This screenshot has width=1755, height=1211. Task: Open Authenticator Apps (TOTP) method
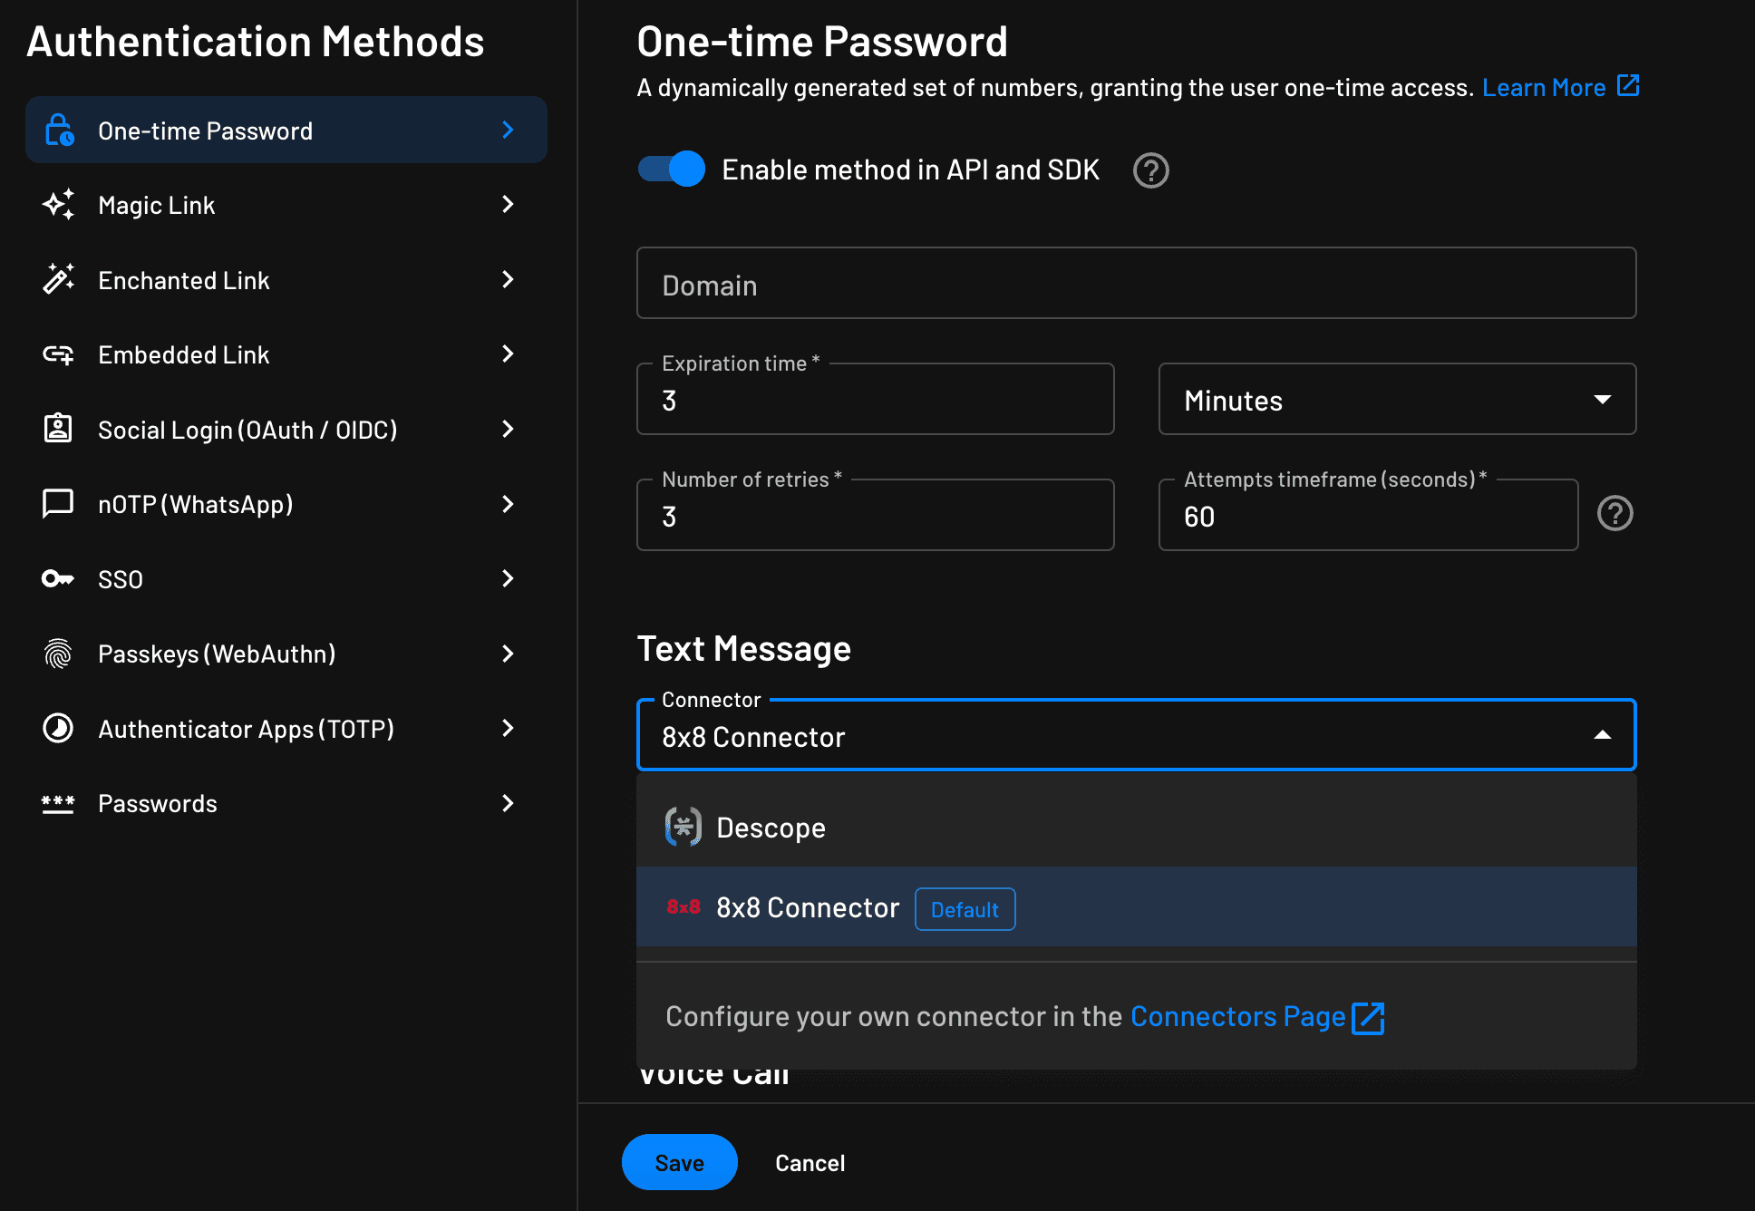click(x=286, y=728)
